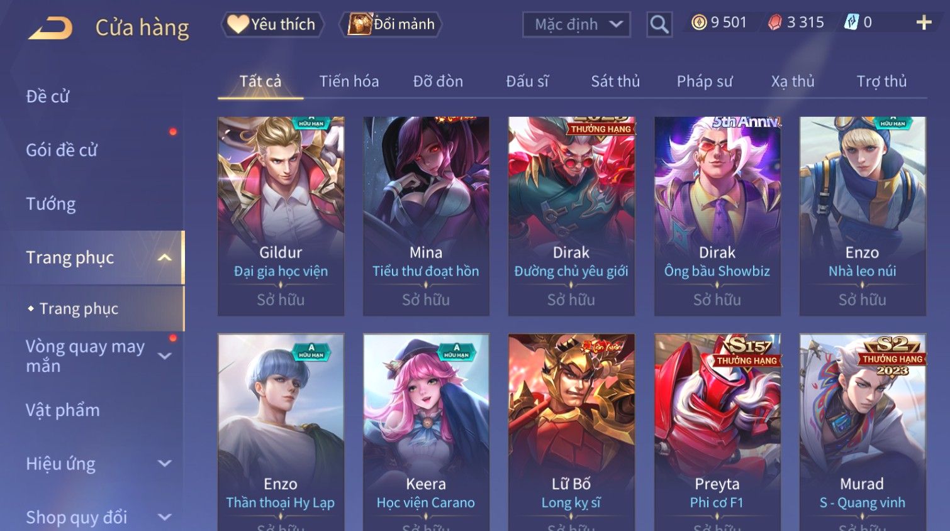The height and width of the screenshot is (531, 950).
Task: Click the blue voucher currency icon
Action: tap(851, 23)
